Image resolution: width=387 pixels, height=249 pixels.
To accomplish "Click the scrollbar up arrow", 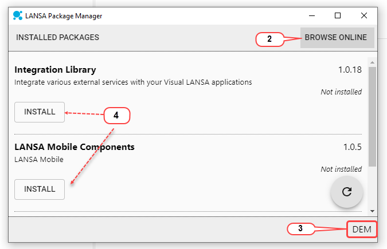I will pyautogui.click(x=372, y=62).
